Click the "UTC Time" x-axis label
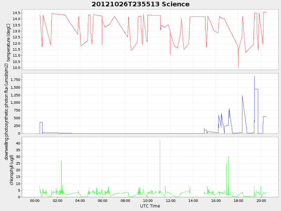 point(150,206)
